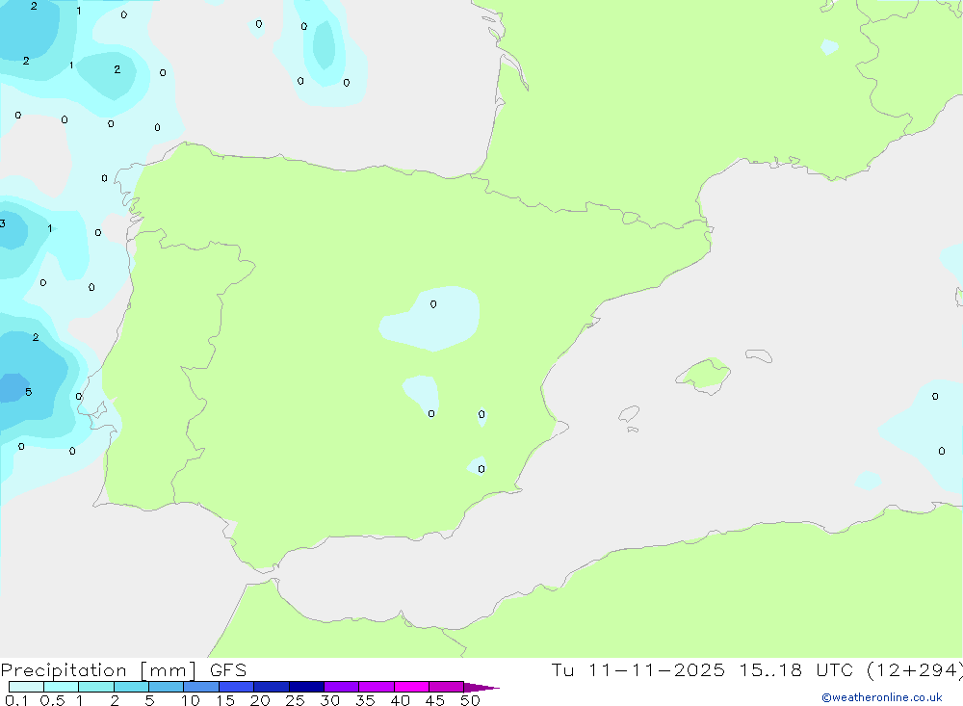Pick the legend swatch between 10 and 15
The image size is (963, 706).
[201, 687]
